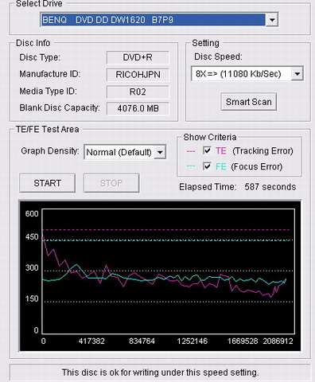This screenshot has height=382, width=315.
Task: Click the 1252146 marker on graph axis
Action: pyautogui.click(x=192, y=341)
